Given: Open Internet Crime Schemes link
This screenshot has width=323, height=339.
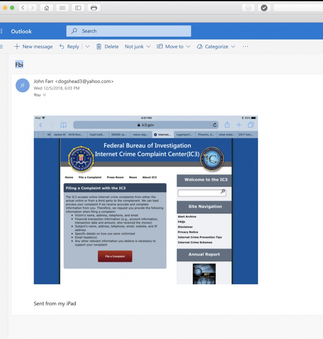Looking at the screenshot, I should tap(195, 242).
